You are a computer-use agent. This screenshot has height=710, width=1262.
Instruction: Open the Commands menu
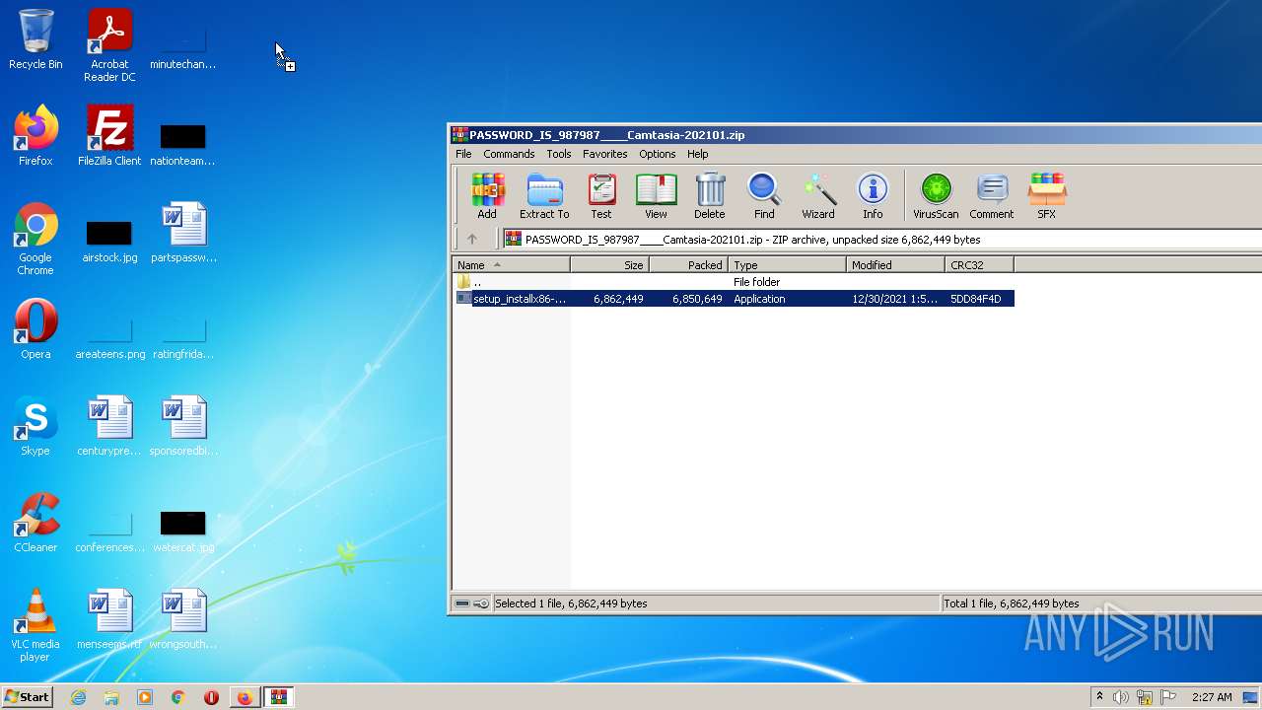(509, 154)
